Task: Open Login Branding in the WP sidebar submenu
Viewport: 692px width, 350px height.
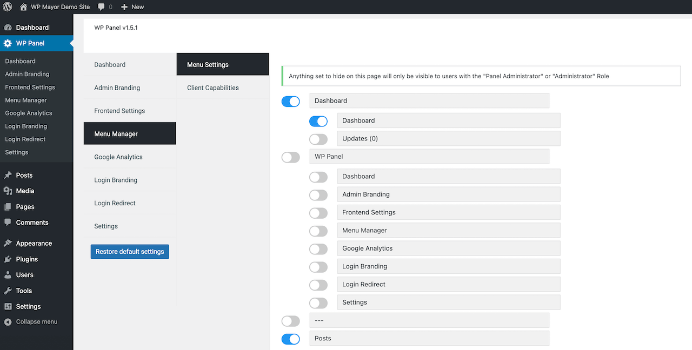Action: tap(26, 126)
